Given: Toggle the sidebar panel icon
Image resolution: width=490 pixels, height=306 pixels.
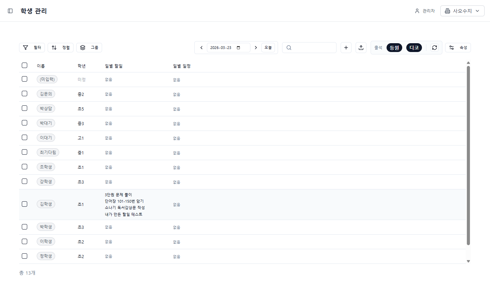Looking at the screenshot, I should tap(10, 11).
